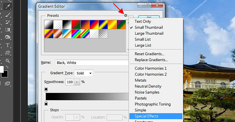This screenshot has height=122, width=235.
Task: Choose the opaque Spectrum gradient preset
Action: (76, 34)
